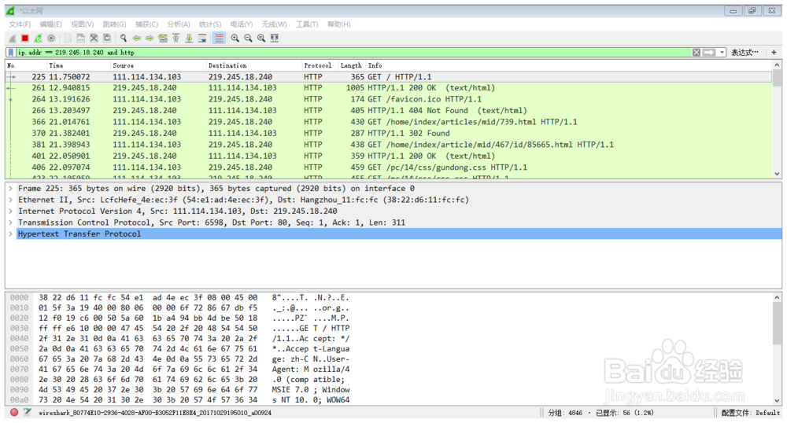787x423 pixels.
Task: Select packet 261 HTTP/1.1 200 OK row
Action: pos(389,88)
